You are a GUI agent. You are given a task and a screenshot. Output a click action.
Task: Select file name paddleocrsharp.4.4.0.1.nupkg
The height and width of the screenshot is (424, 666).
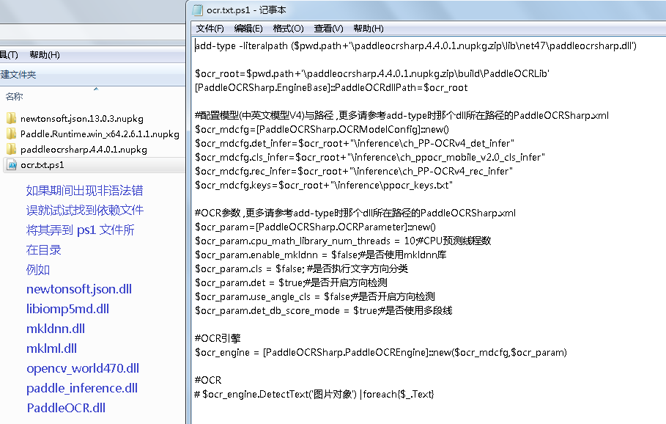pyautogui.click(x=84, y=150)
